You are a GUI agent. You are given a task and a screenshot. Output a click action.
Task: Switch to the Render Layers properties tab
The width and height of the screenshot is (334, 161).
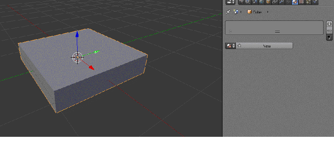248,2
